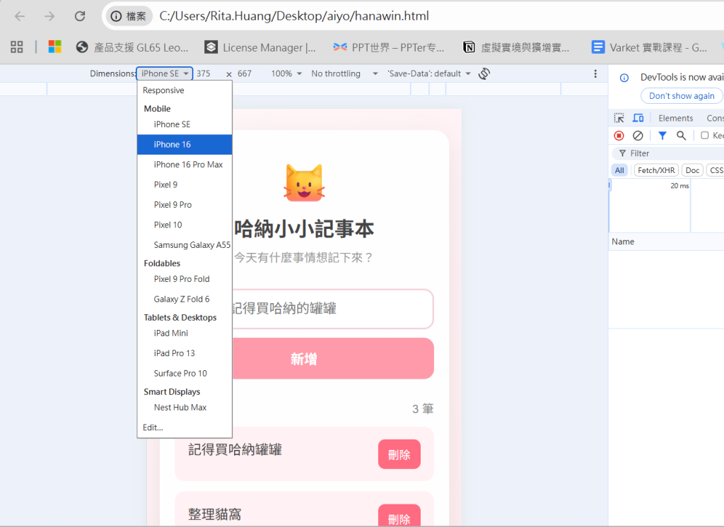Screen dimensions: 724x527
Task: Open the PPT世界 bookmark
Action: coord(389,47)
